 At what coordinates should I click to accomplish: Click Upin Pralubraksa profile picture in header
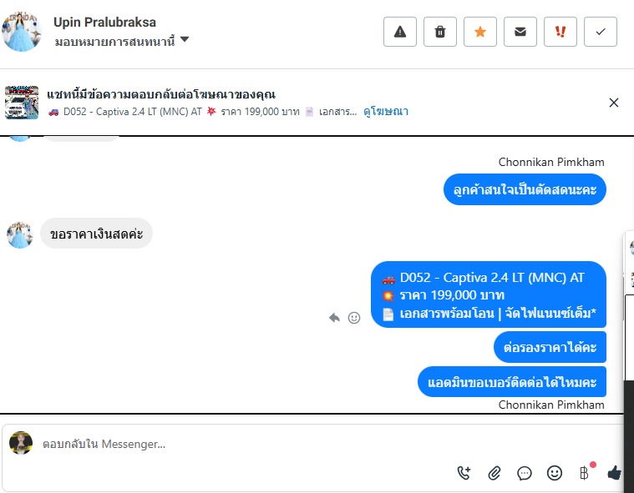tap(22, 32)
